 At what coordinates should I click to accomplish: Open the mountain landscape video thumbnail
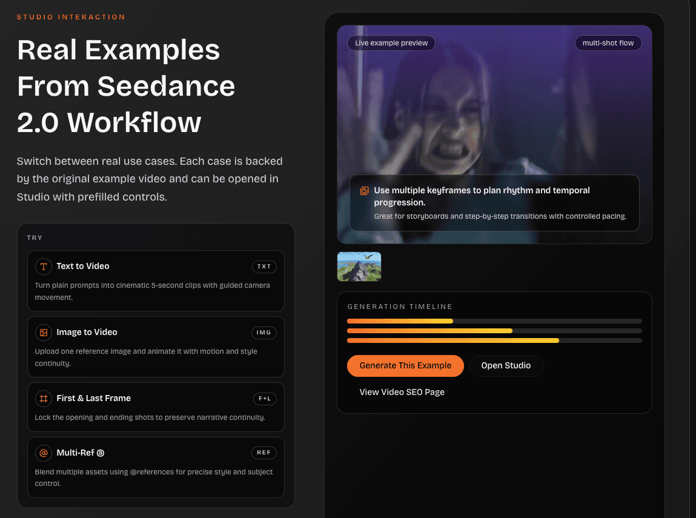click(x=359, y=267)
